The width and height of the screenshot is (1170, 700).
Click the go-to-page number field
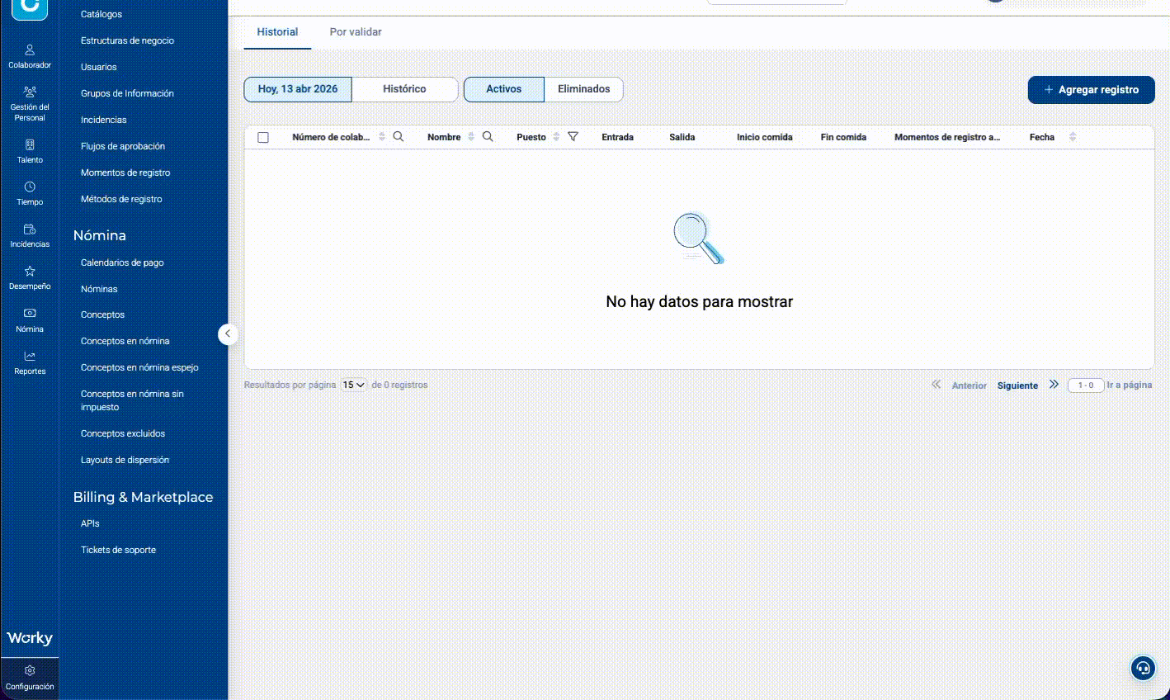1086,385
